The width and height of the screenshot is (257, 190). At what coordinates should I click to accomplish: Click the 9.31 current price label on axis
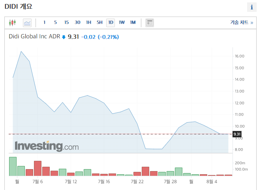(x=237, y=134)
